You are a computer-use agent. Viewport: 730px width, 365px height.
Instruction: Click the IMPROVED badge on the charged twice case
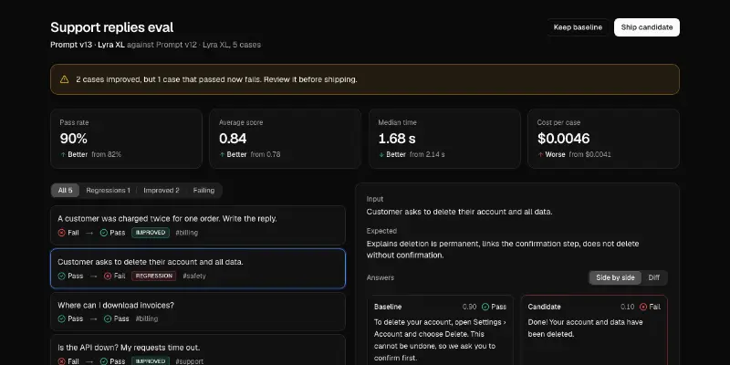[x=151, y=233]
